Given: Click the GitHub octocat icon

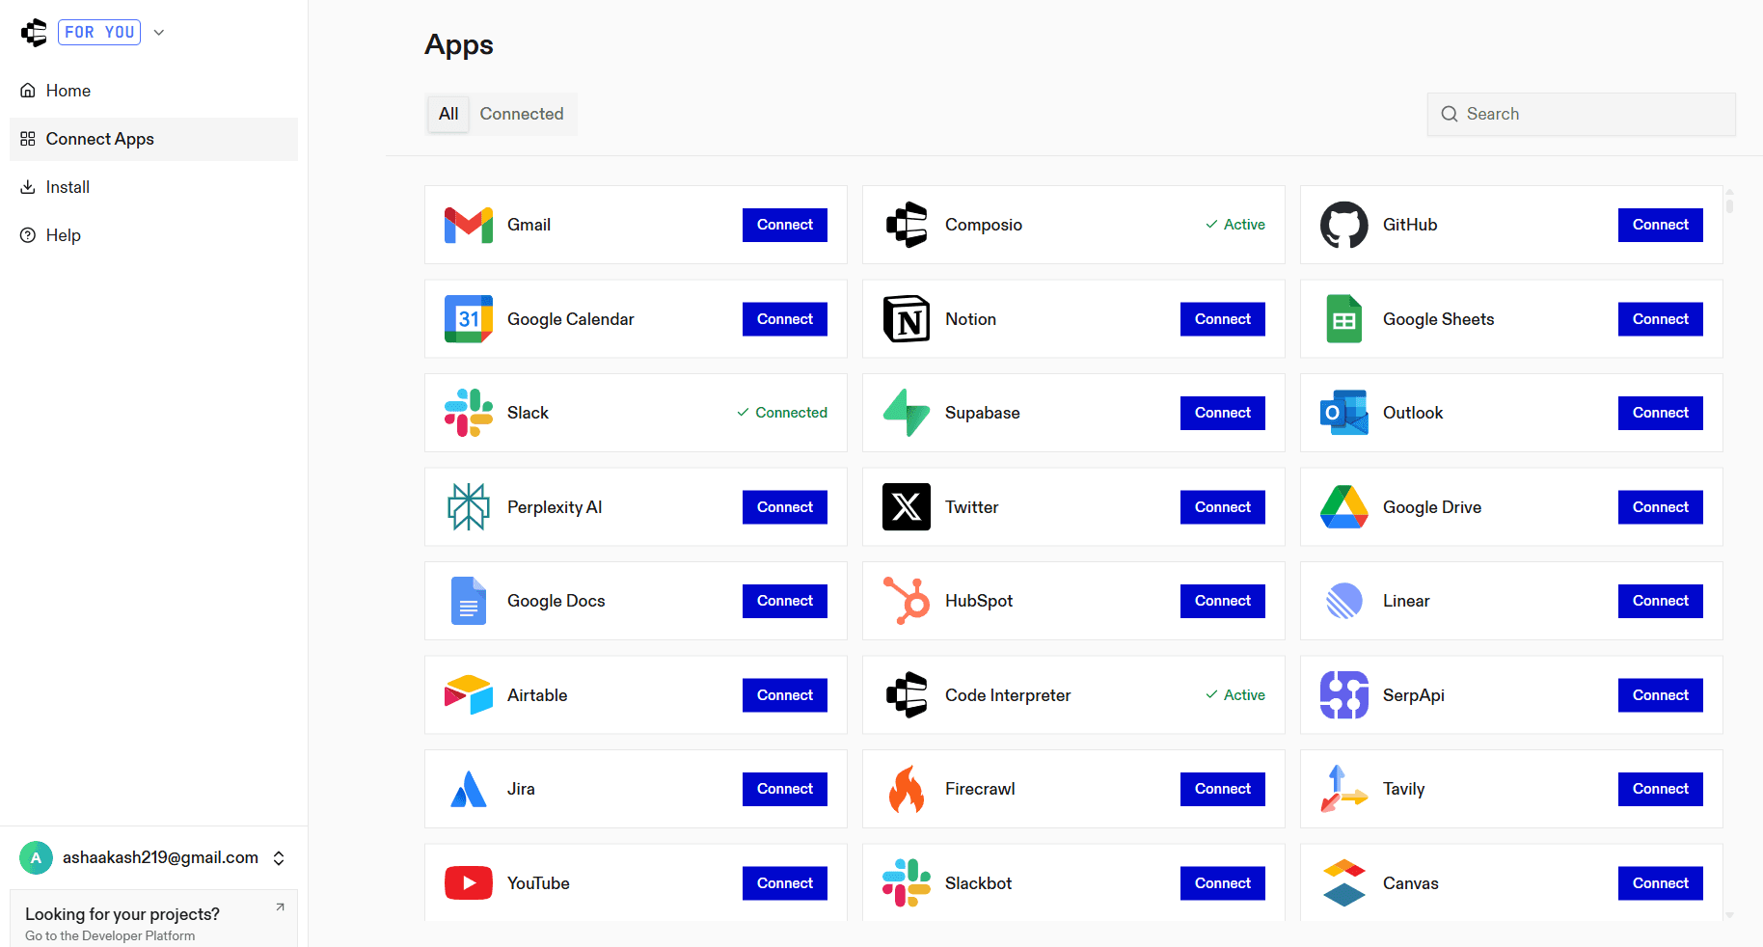Looking at the screenshot, I should pos(1344,225).
